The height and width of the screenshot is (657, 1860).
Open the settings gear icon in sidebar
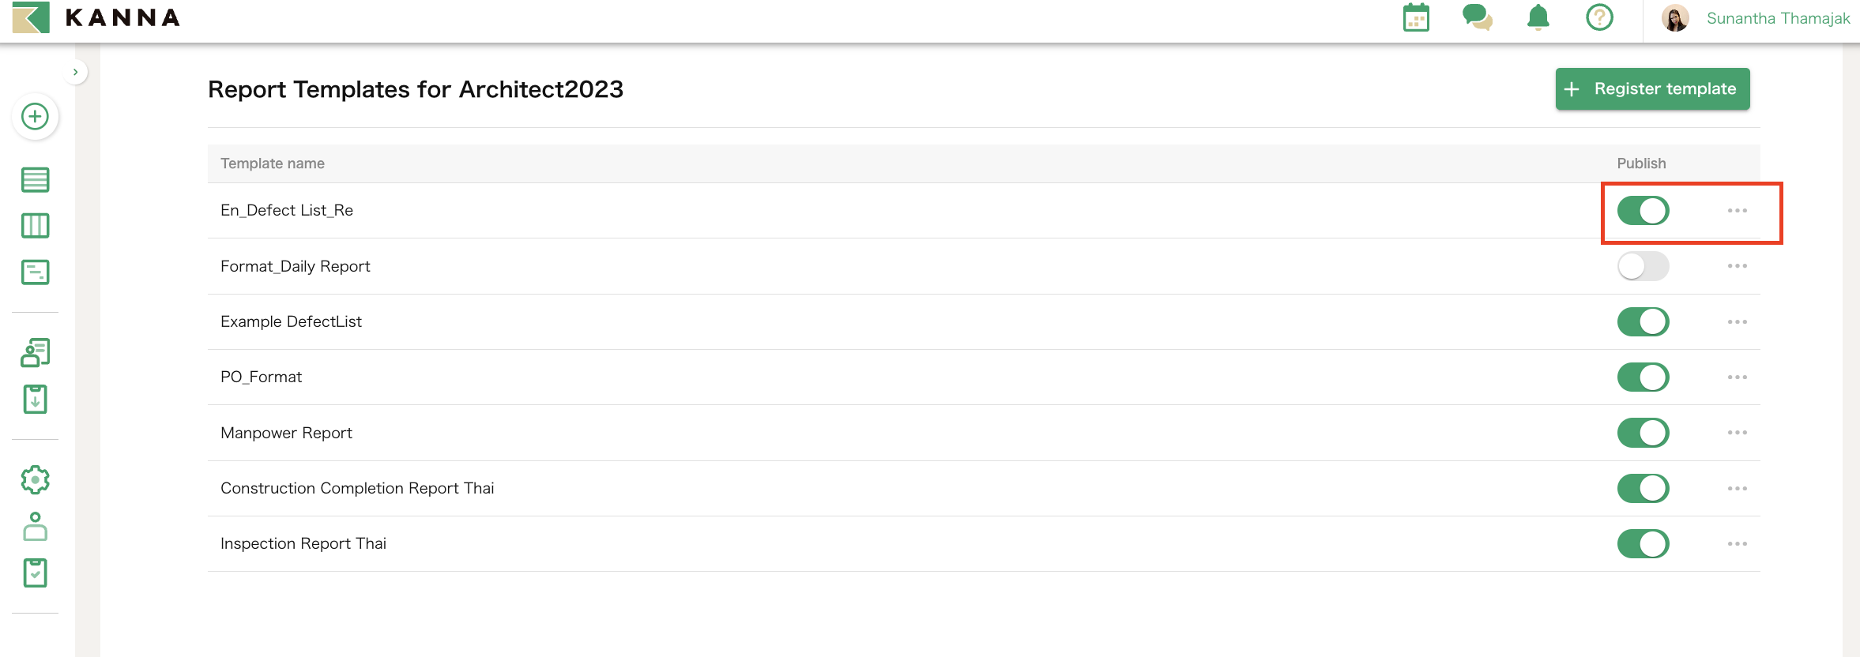(35, 479)
